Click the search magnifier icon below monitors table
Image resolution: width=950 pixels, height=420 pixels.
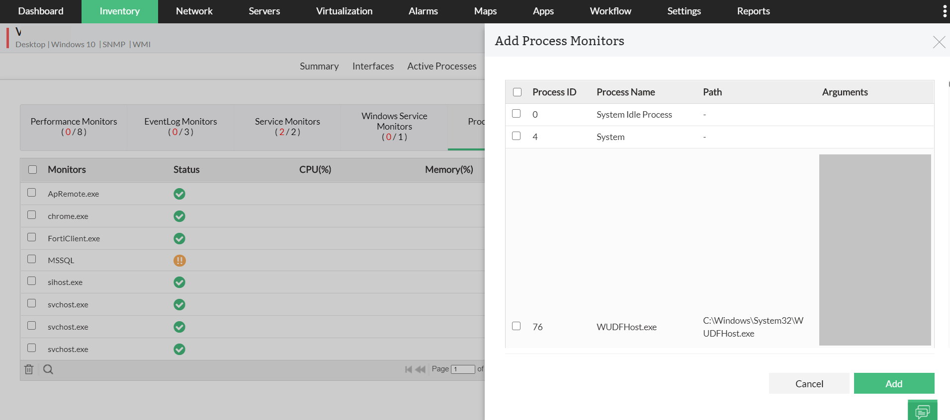coord(48,369)
